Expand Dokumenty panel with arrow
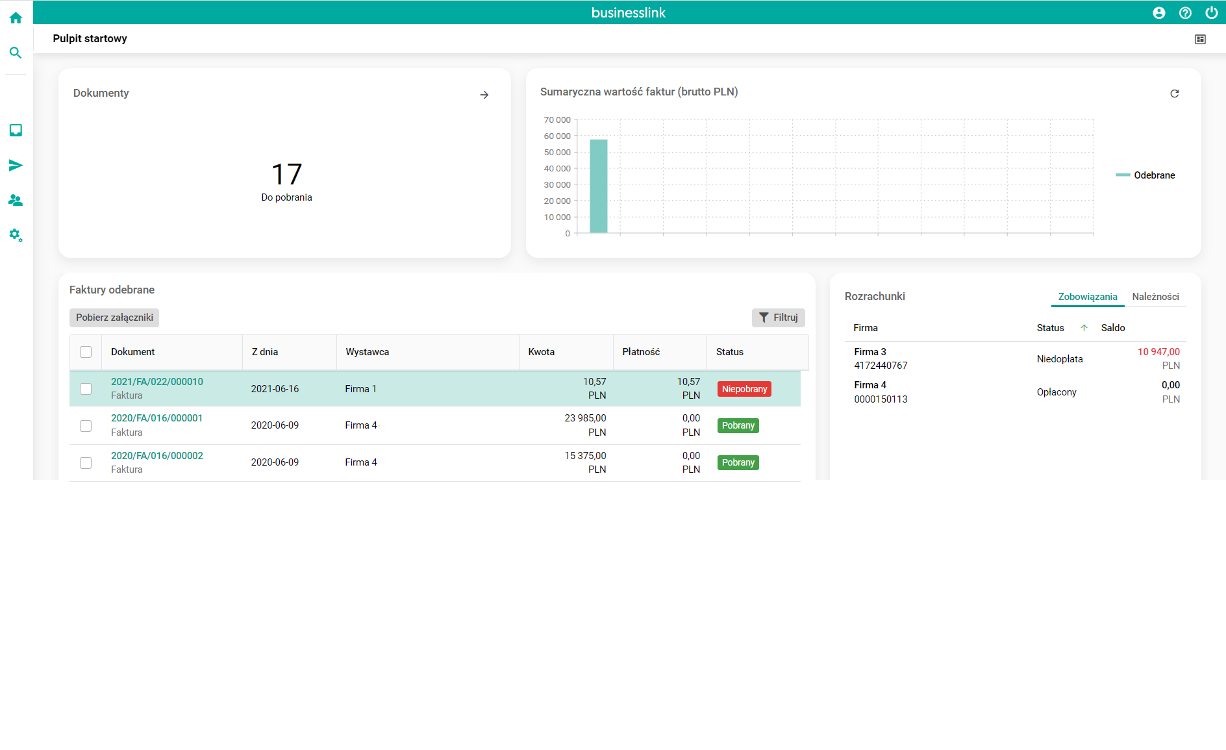Screen dimensions: 1226x750 (484, 95)
